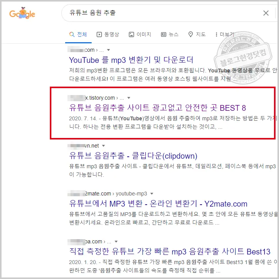Open the 유튜브 음원추출 - 클립다운(clipdown) result
This screenshot has height=279, width=279.
coord(133,156)
